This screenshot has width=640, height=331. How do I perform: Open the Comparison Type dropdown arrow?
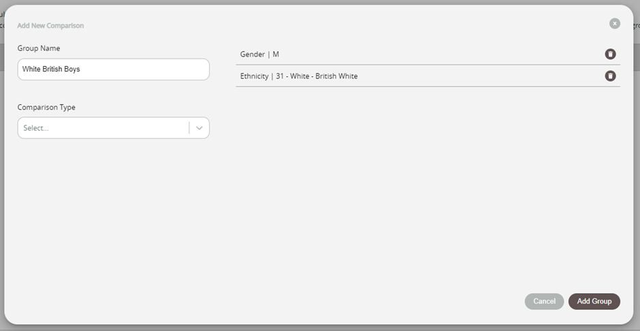tap(199, 128)
